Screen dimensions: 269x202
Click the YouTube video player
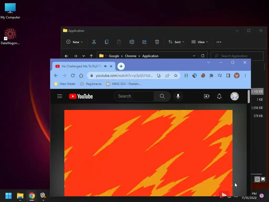tap(148, 153)
